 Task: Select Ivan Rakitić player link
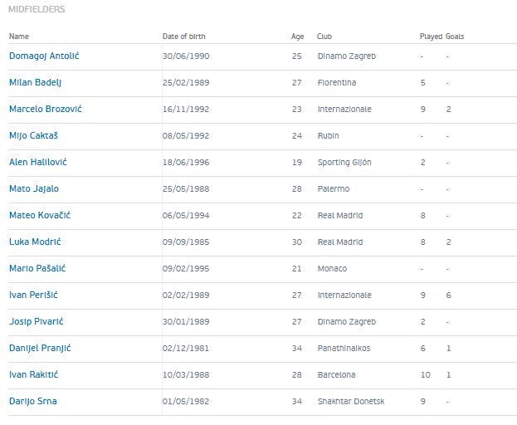[x=34, y=374]
